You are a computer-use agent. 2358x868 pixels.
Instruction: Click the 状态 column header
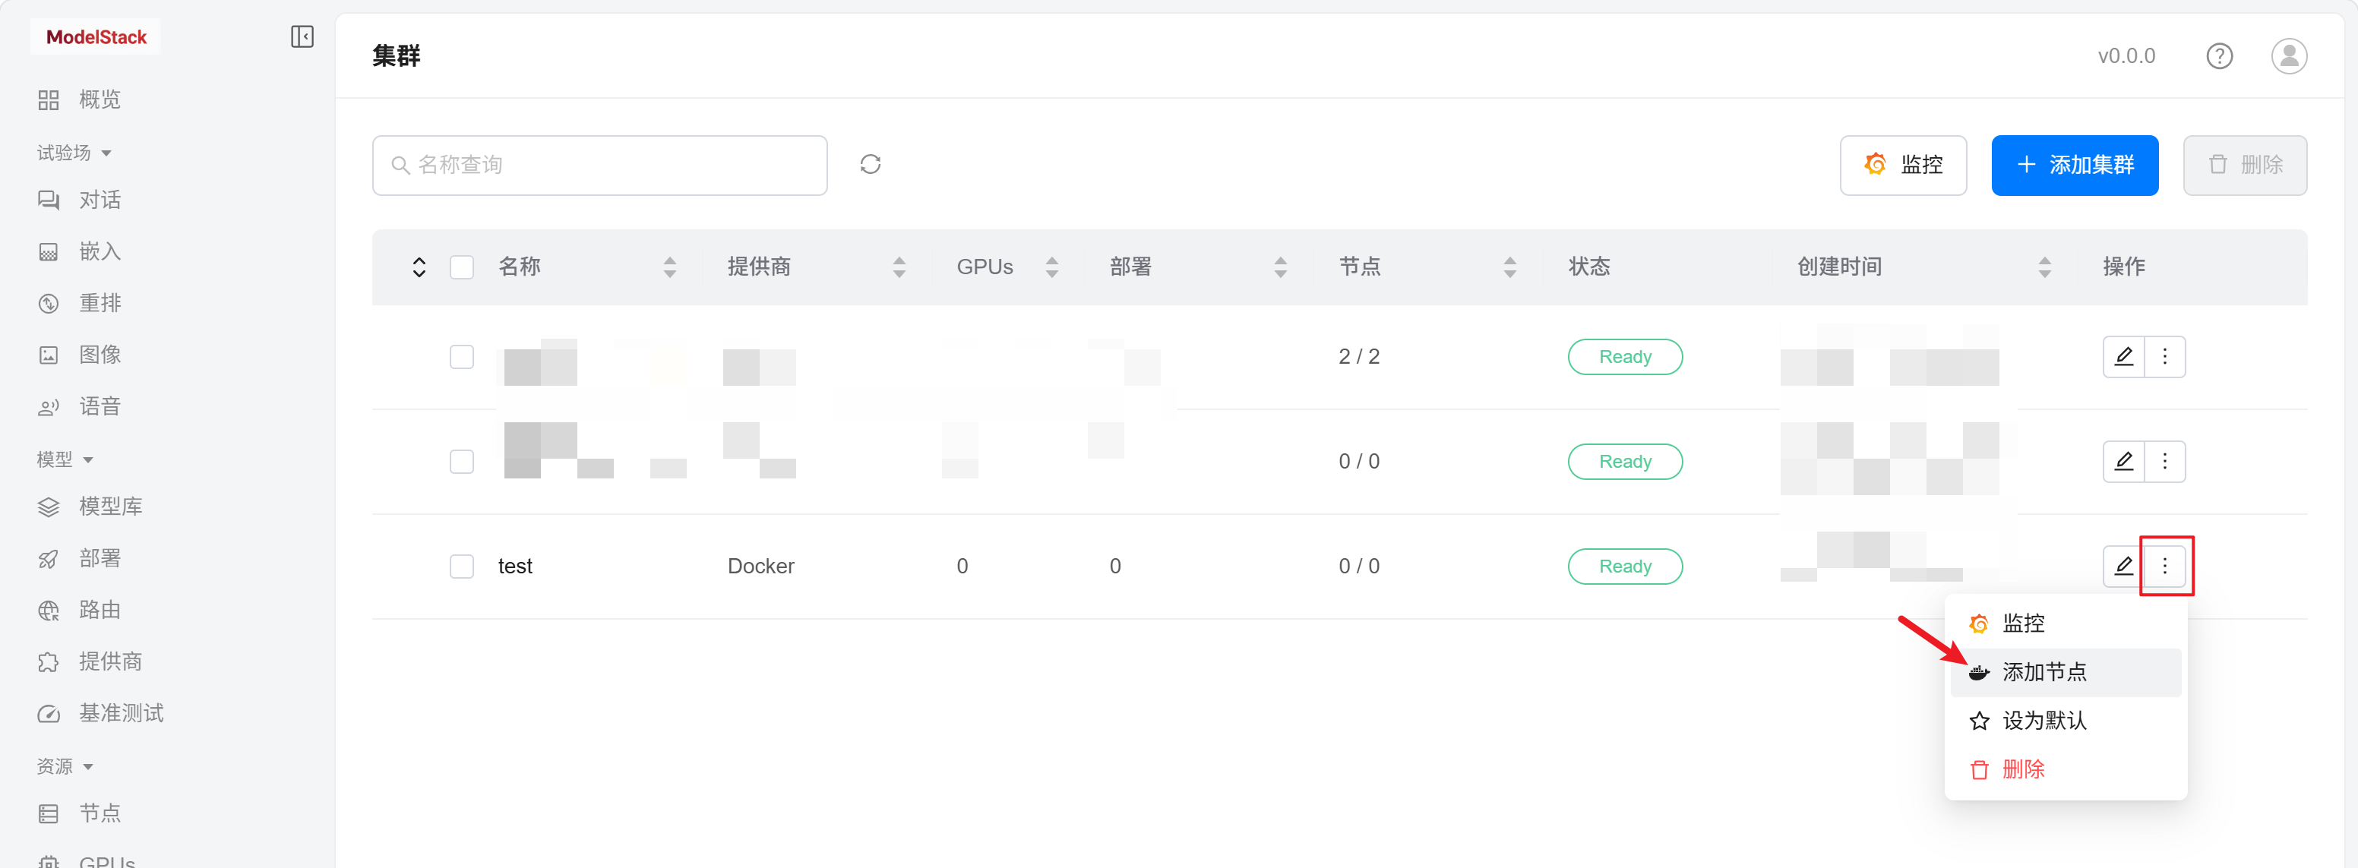pos(1589,267)
